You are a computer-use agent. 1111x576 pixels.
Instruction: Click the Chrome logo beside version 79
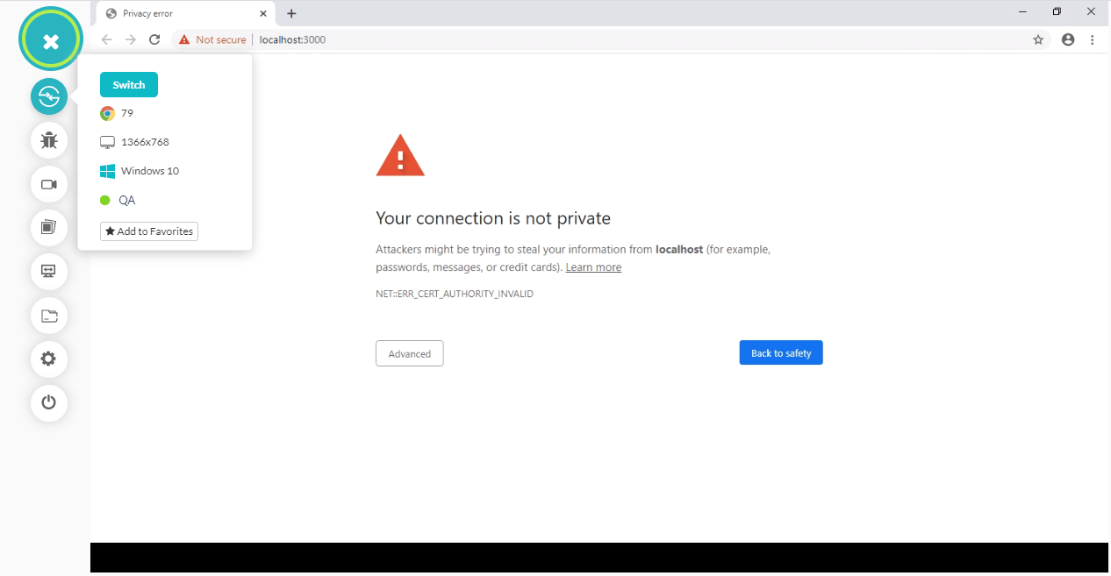click(107, 113)
